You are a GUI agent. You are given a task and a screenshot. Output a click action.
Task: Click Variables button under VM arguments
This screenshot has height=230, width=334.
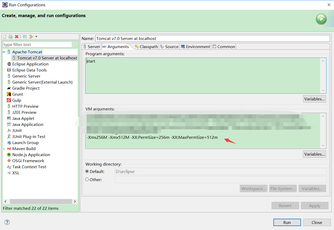click(x=315, y=154)
